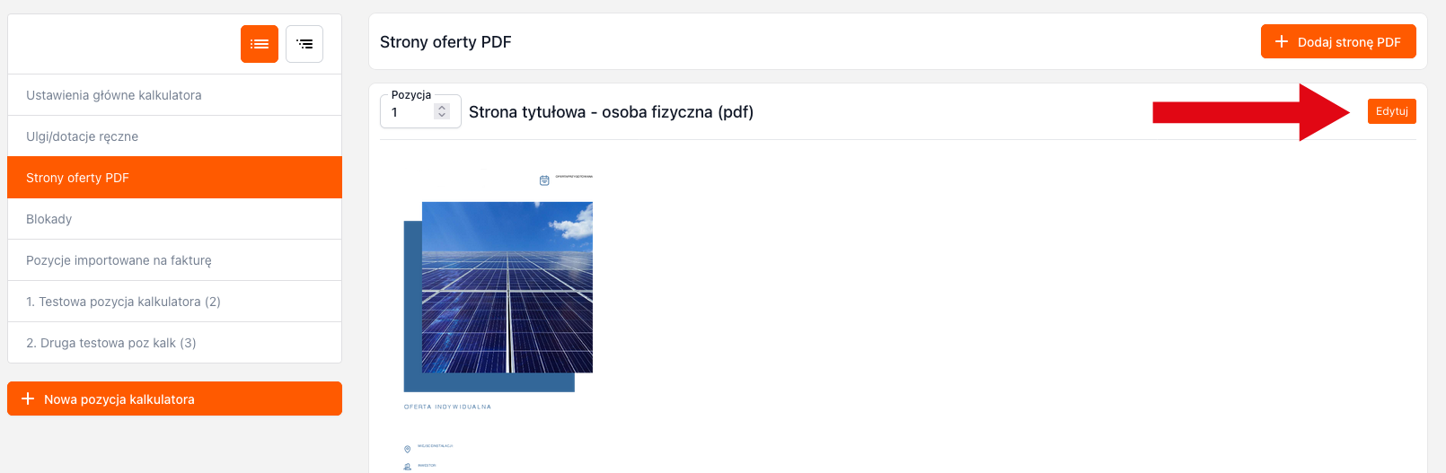The width and height of the screenshot is (1446, 473).
Task: Decrease the Pozycja value with down arrow
Action: (x=442, y=115)
